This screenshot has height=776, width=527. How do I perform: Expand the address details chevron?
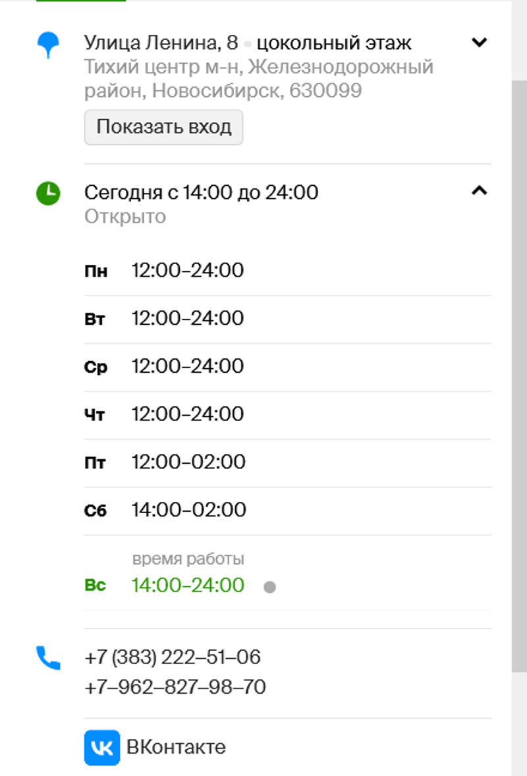point(480,43)
